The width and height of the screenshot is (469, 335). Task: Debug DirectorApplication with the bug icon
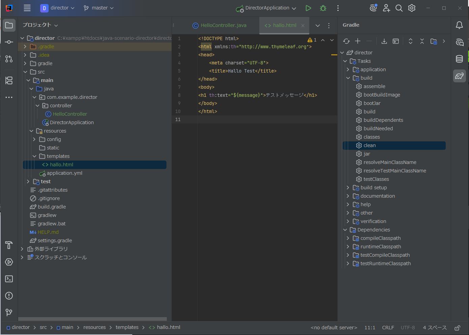(323, 8)
